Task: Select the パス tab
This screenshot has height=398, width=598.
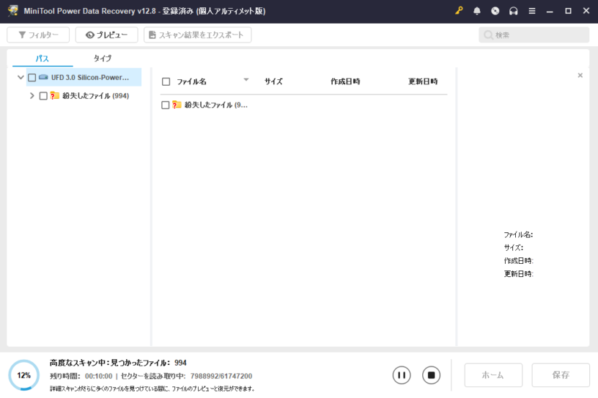Action: 43,58
